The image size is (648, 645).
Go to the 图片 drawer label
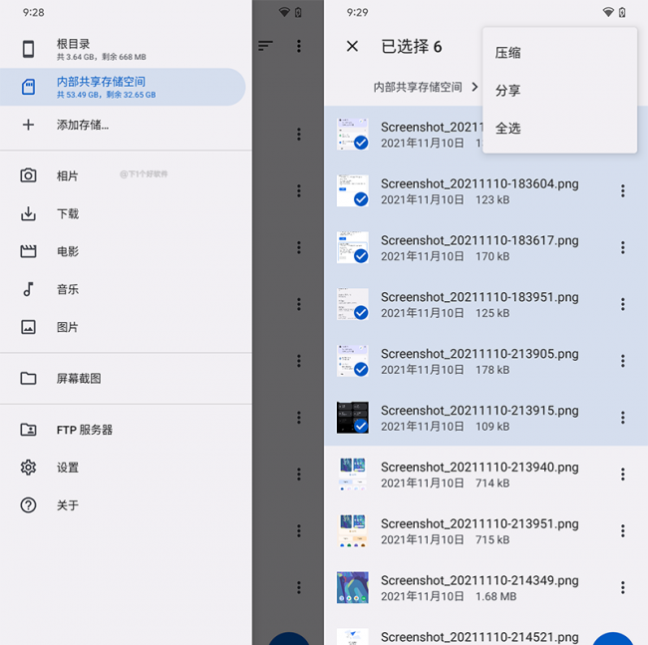(x=68, y=327)
